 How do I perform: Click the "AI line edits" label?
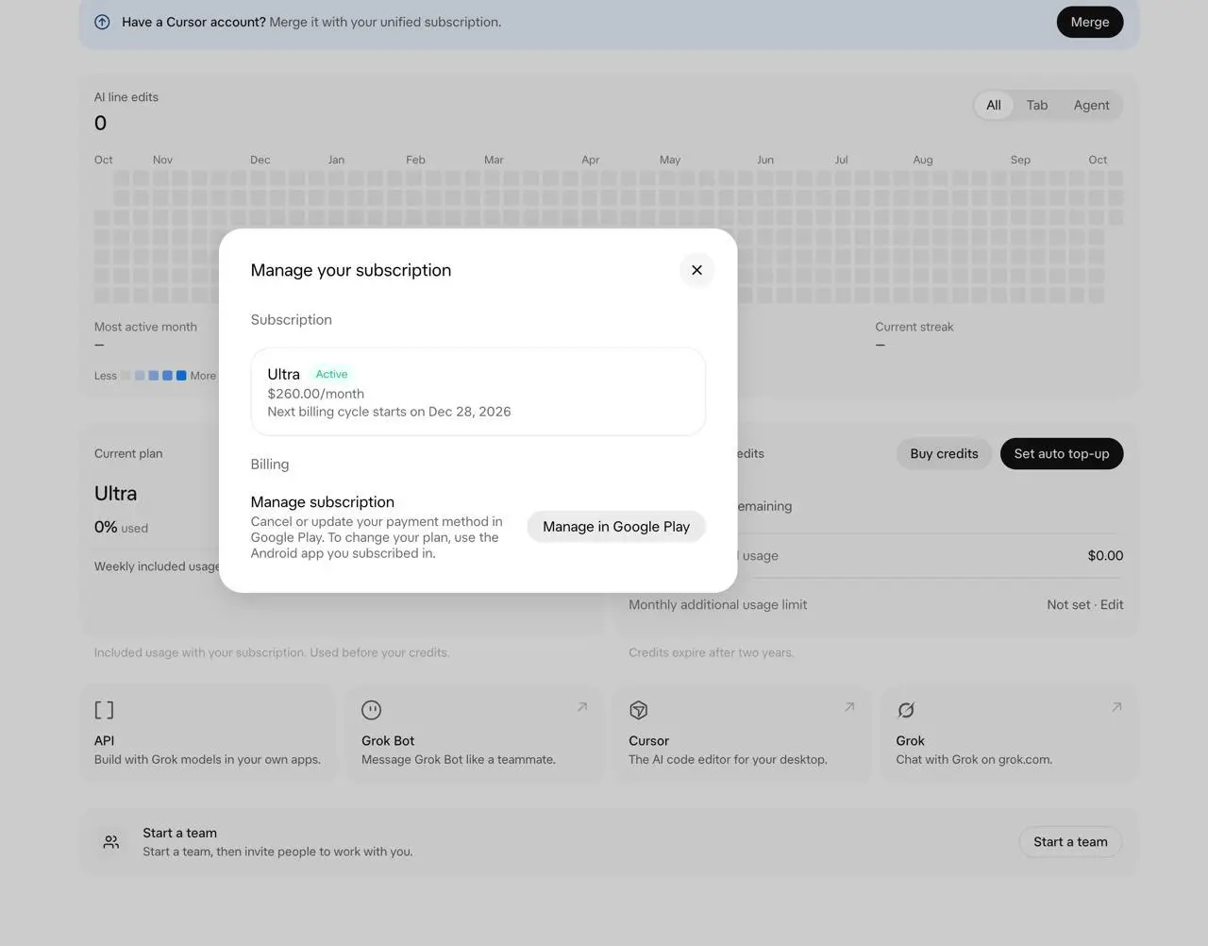(x=126, y=97)
